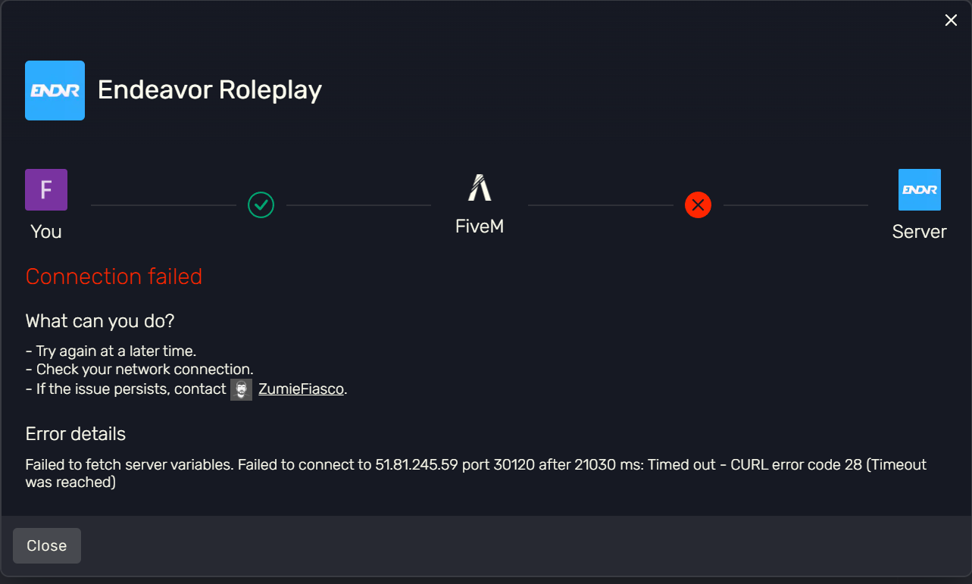Click the "You" label under the avatar
972x584 pixels.
[46, 232]
